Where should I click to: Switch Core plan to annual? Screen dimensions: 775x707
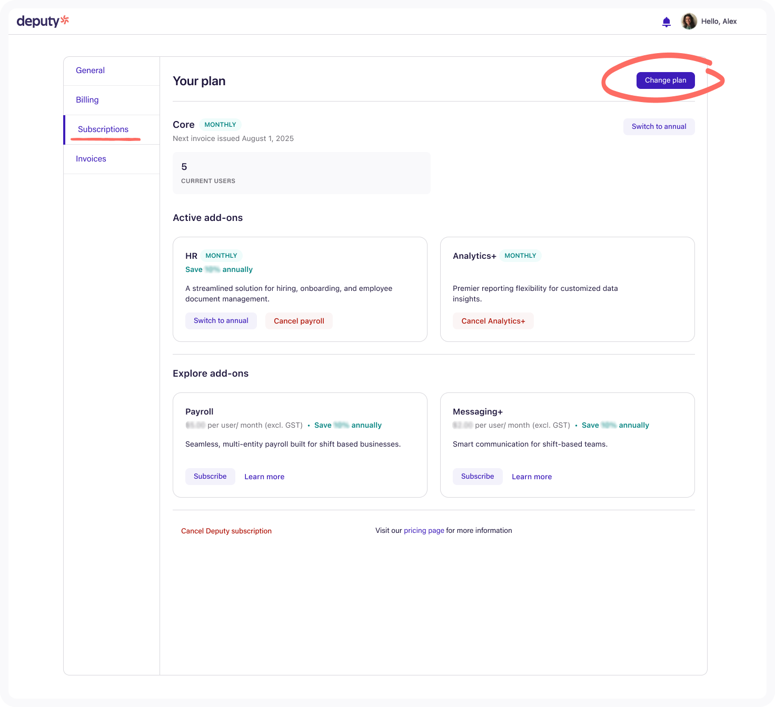tap(659, 127)
